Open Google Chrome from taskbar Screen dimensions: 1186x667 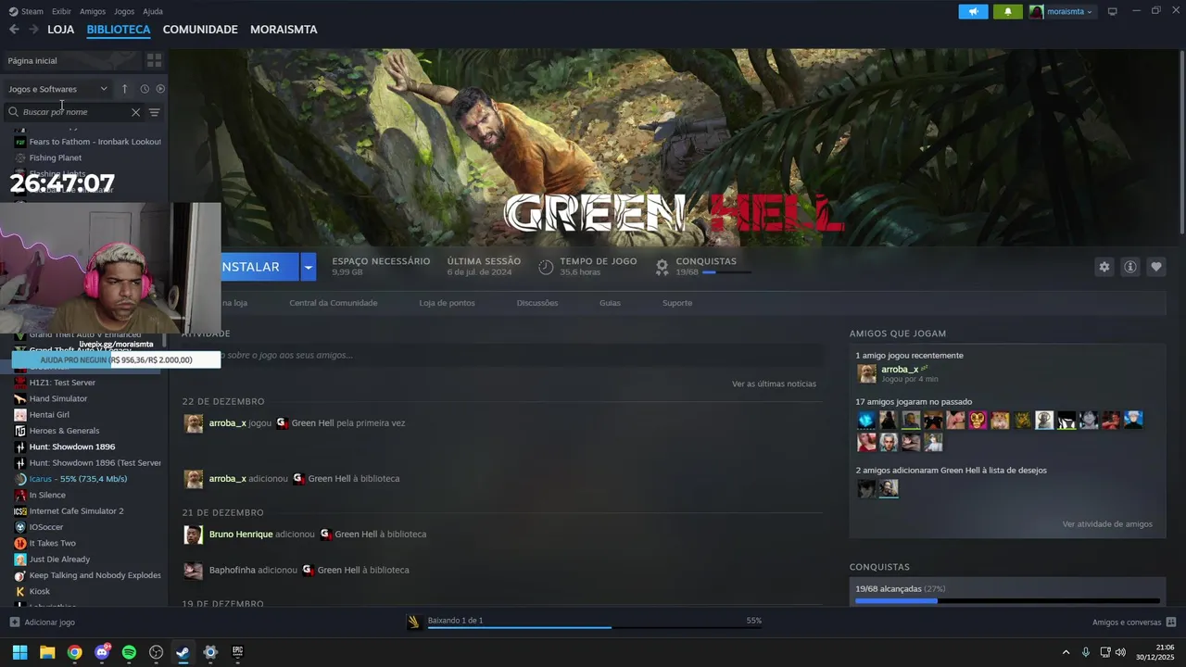tap(74, 652)
